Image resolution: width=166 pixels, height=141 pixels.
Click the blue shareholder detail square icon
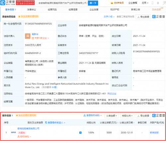[80, 132]
